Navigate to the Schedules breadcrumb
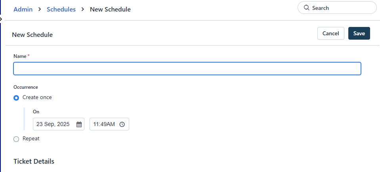 (61, 9)
